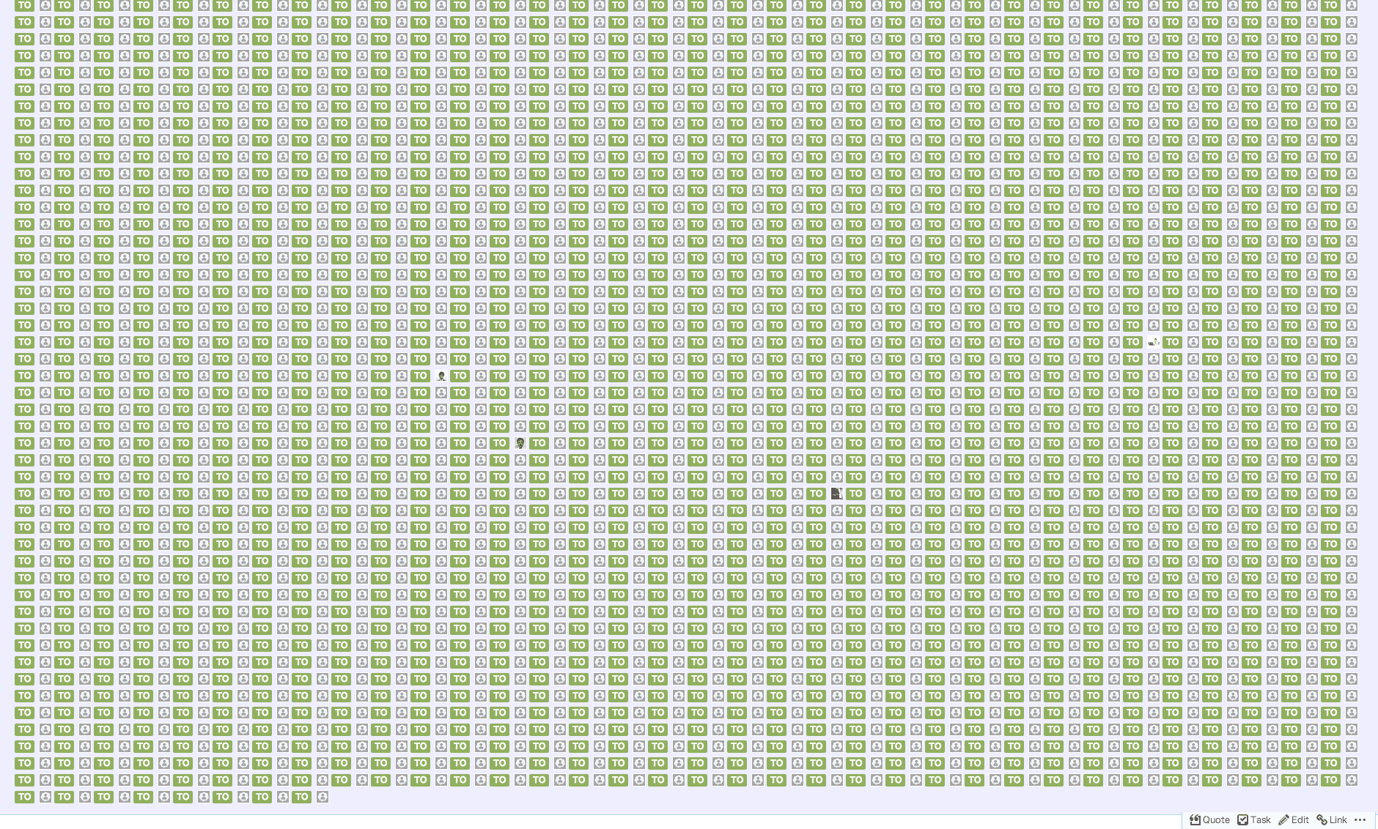Viewport: 1378px width, 829px height.
Task: Copy message Link via chain icon button
Action: tap(1332, 819)
